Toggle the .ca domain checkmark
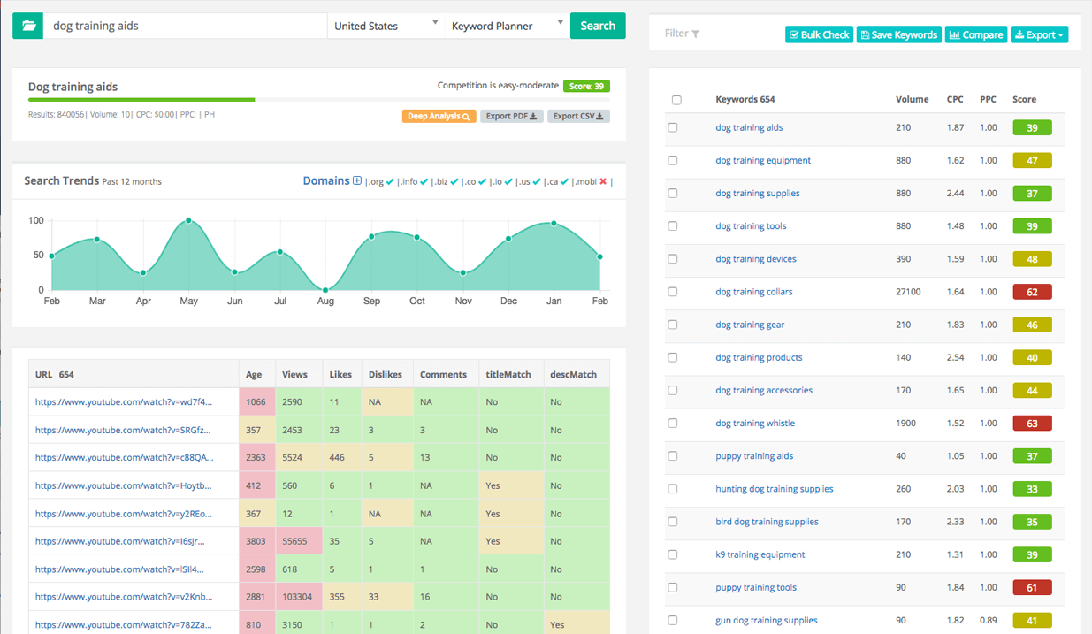 tap(564, 181)
